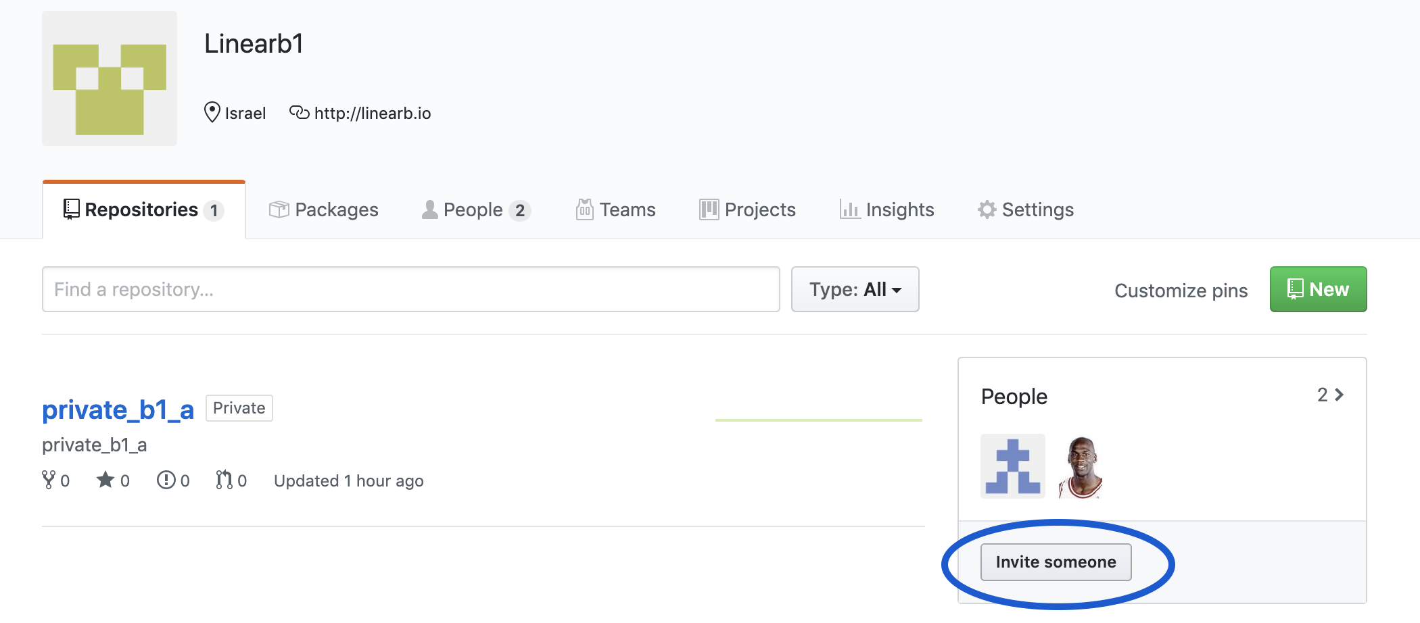Click the link icon beside linearb.io URL

coord(299,112)
